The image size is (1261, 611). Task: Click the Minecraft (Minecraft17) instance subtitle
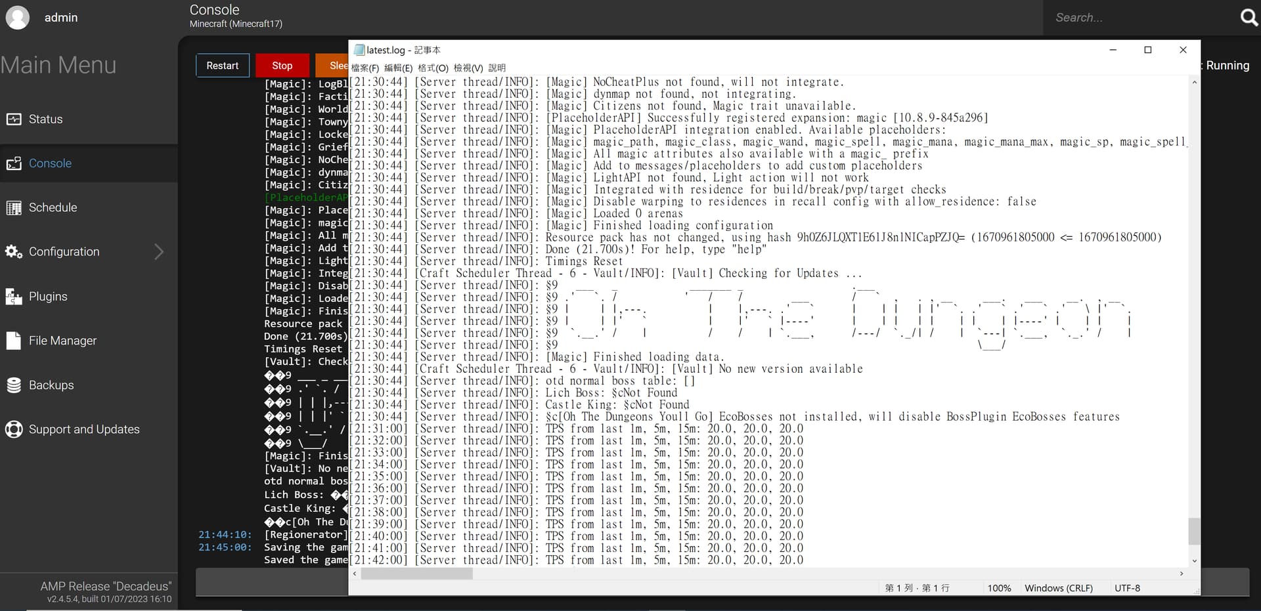pyautogui.click(x=236, y=24)
